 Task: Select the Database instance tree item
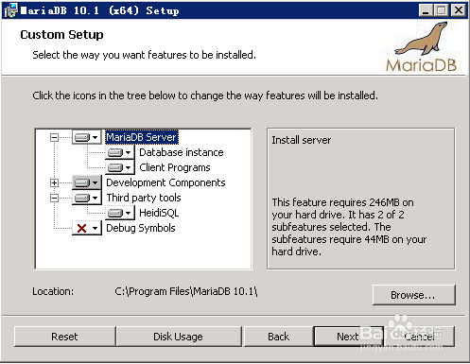(182, 152)
